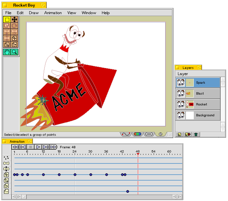This screenshot has height=201, width=228.
Task: Click the visibility keyframe on bottom timeline channel
Action: 128,191
